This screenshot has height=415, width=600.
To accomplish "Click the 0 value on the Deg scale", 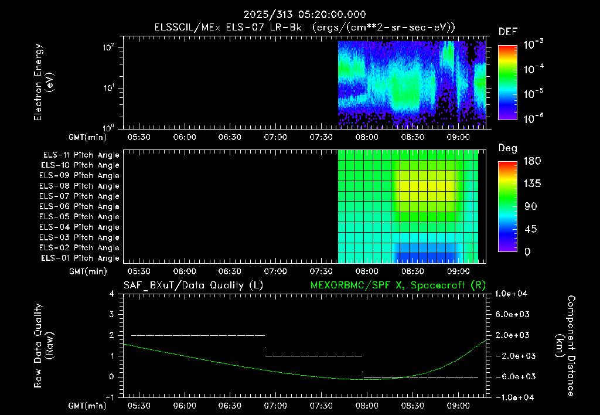I will (527, 251).
